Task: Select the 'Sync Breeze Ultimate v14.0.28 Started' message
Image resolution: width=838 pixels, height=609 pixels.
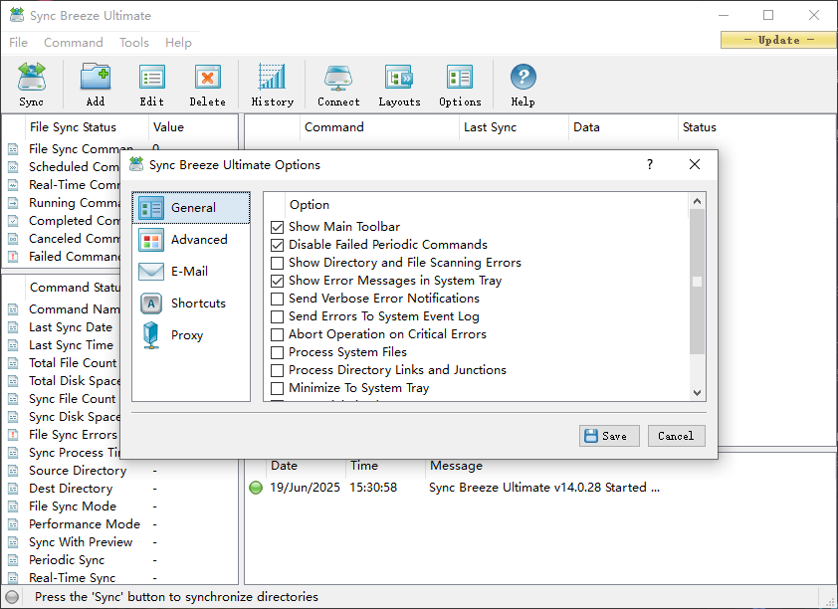Action: [544, 488]
